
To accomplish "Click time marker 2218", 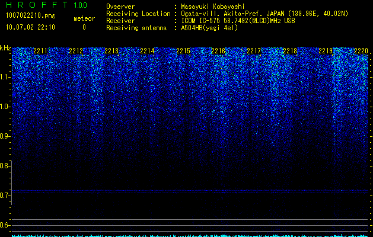I will (x=290, y=51).
